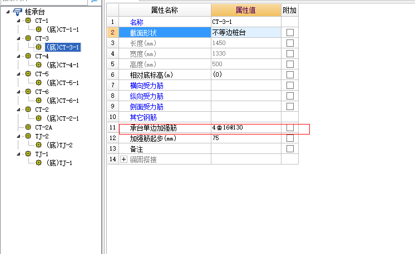This screenshot has height=254, width=415.
Task: Click the 附加 column header
Action: point(289,11)
